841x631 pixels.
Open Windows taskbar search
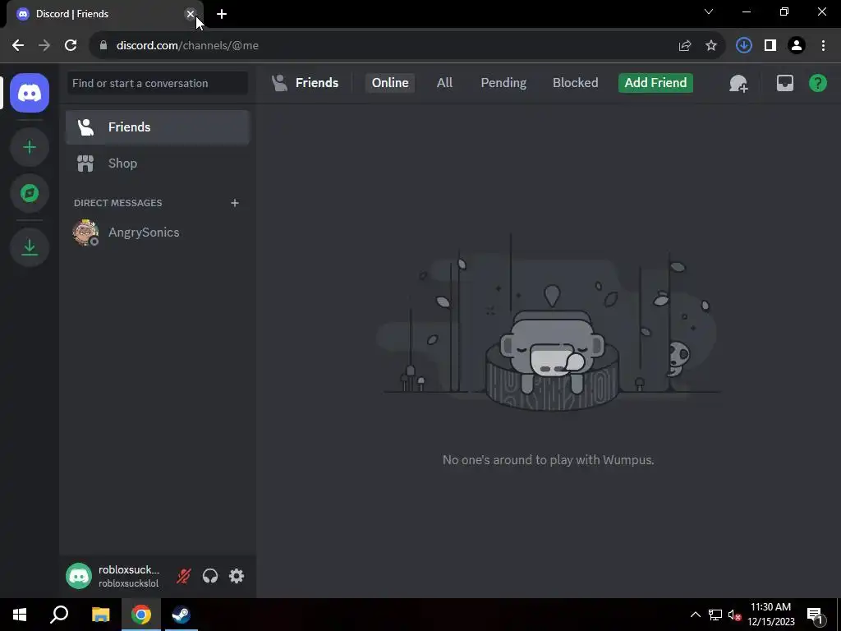click(59, 615)
